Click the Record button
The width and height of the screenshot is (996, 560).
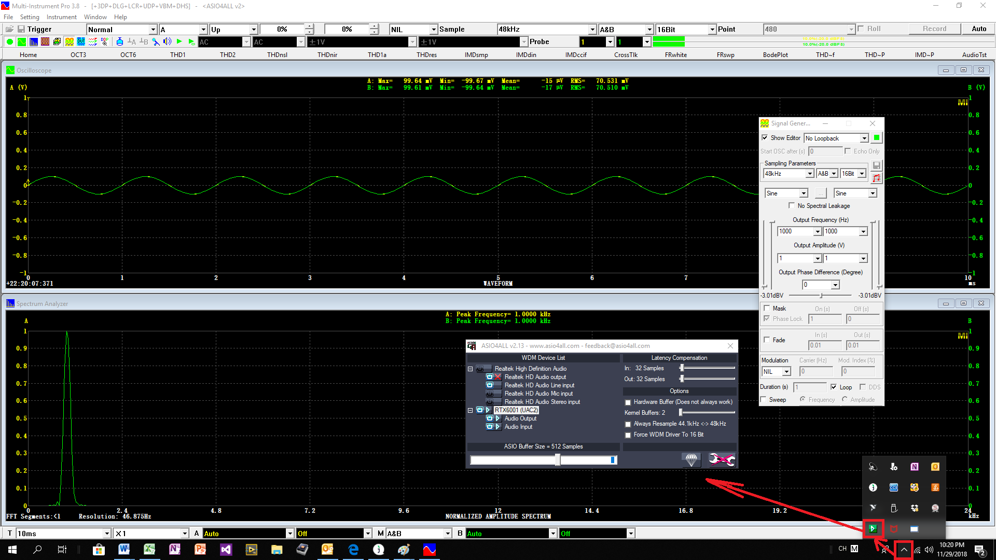[x=934, y=29]
